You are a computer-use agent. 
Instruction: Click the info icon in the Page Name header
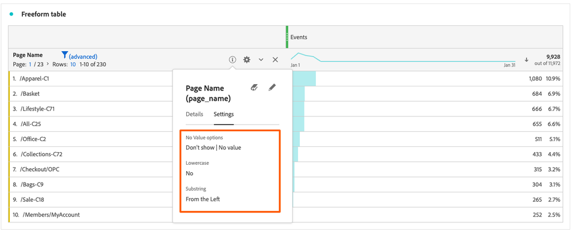232,60
